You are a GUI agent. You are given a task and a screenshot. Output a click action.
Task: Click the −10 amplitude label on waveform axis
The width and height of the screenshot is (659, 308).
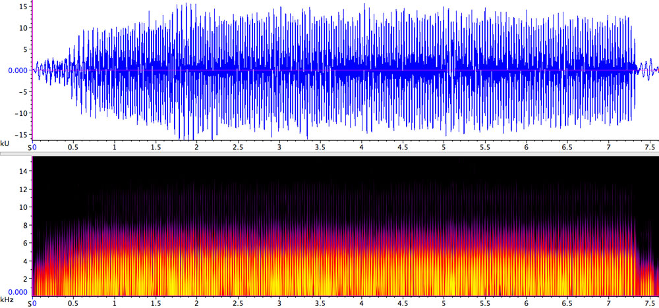click(21, 113)
